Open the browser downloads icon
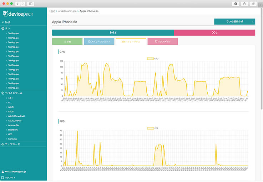 236,4
